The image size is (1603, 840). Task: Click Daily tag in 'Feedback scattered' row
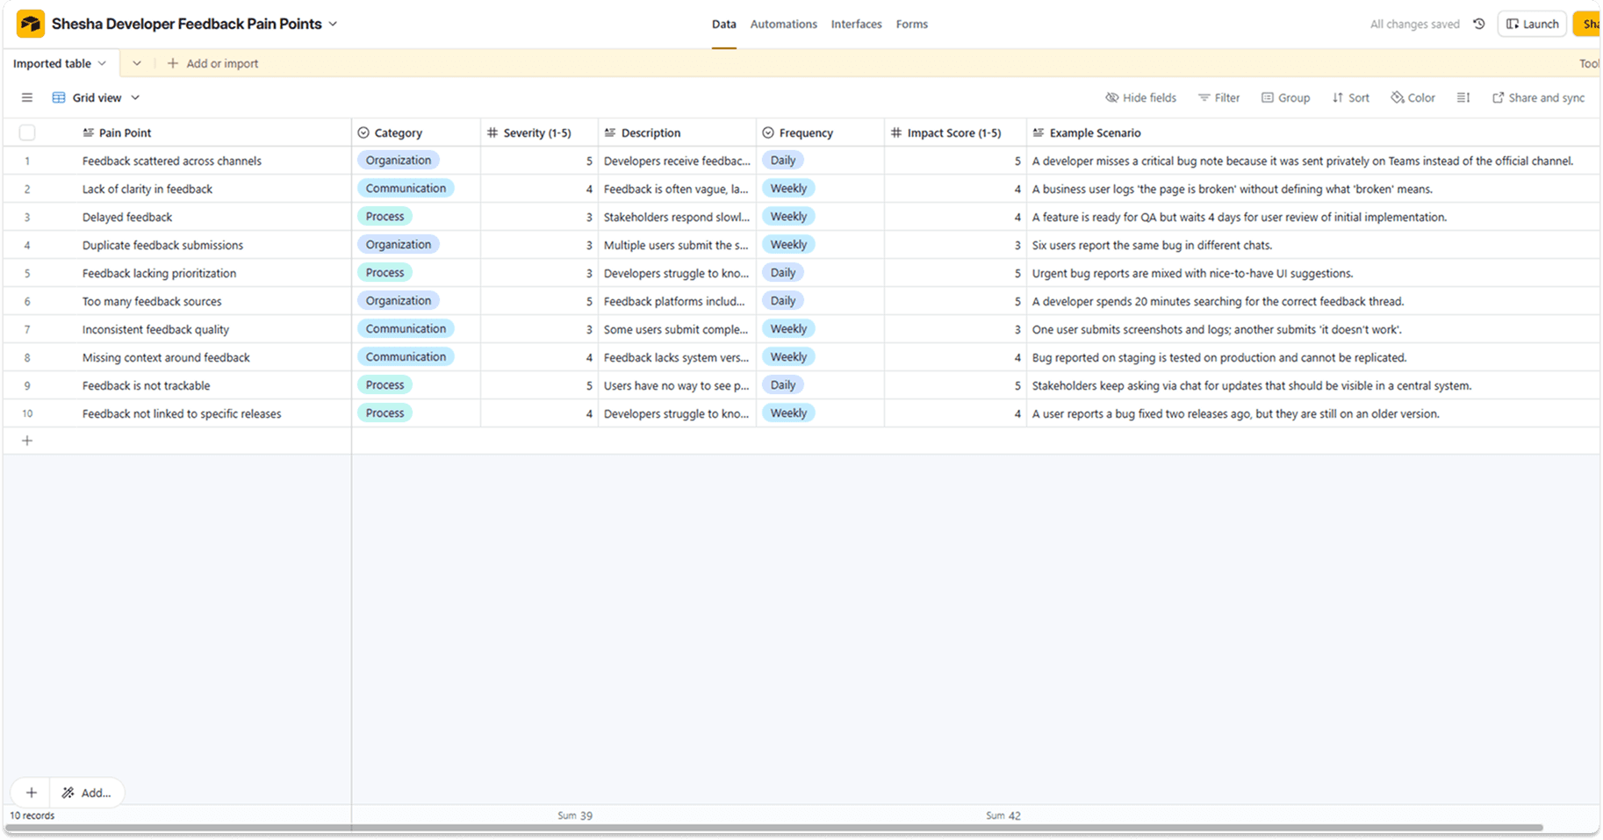pos(782,161)
